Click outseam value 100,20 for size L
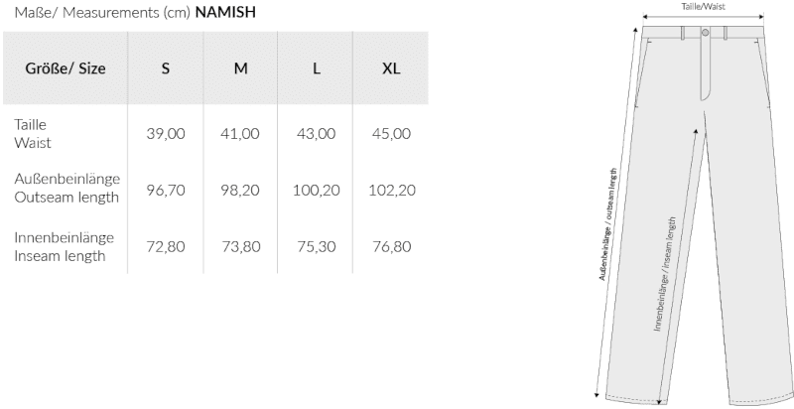Image resolution: width=794 pixels, height=409 pixels. pyautogui.click(x=316, y=189)
